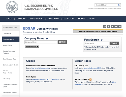The height and width of the screenshot is (97, 126).
Task: Open Confidential Treatment Orders sidebar item
Action: [11, 86]
